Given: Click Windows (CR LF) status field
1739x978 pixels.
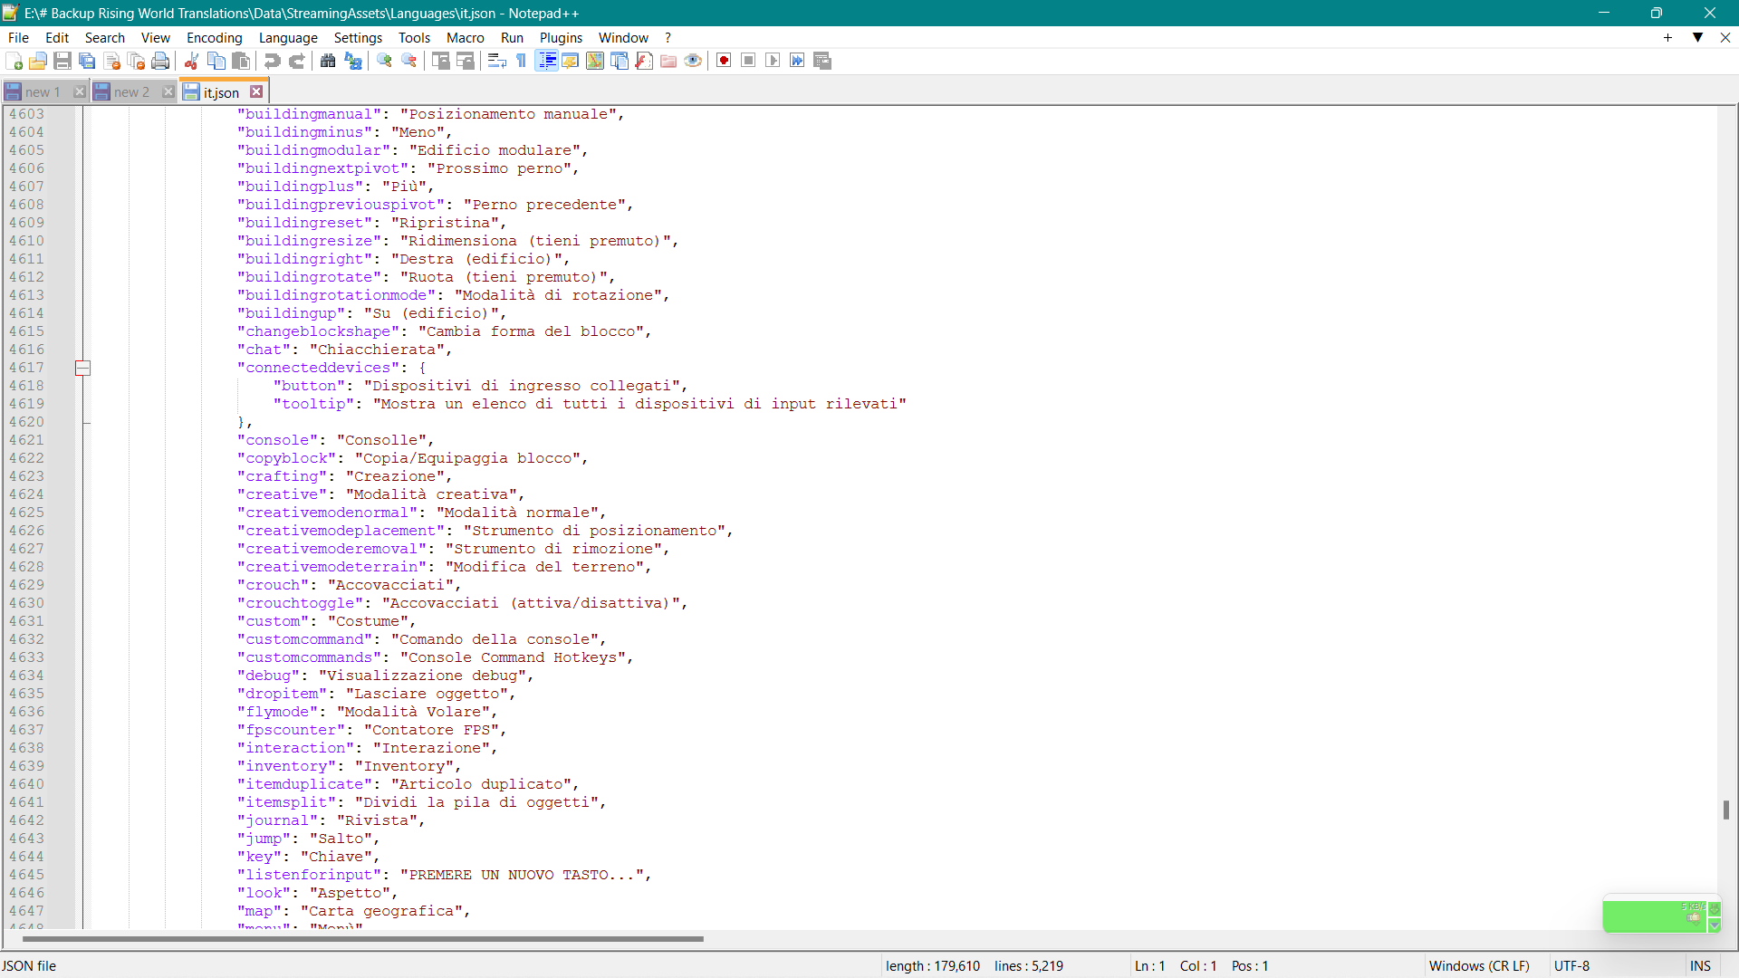Looking at the screenshot, I should click(x=1478, y=966).
